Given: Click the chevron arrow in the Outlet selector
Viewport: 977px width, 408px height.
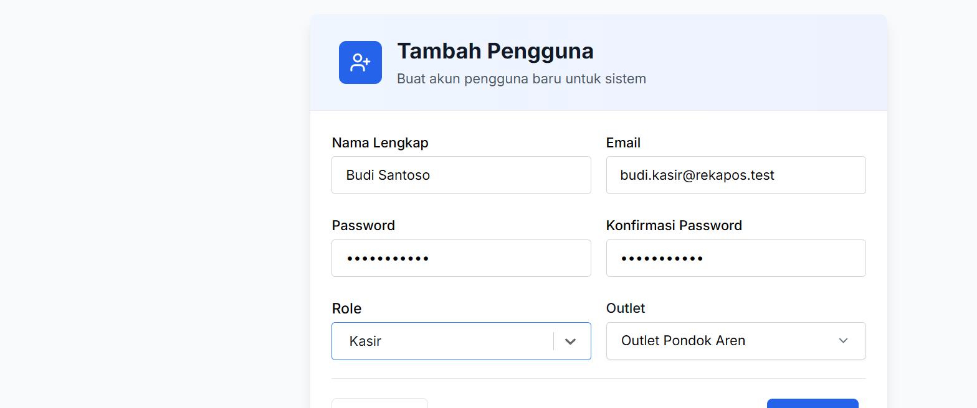Looking at the screenshot, I should click(843, 341).
